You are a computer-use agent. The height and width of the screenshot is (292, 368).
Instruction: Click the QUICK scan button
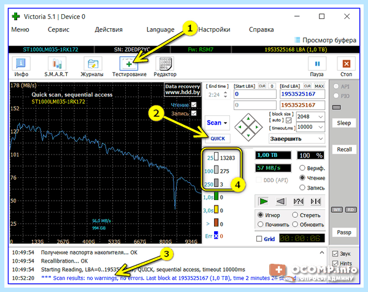(x=218, y=139)
